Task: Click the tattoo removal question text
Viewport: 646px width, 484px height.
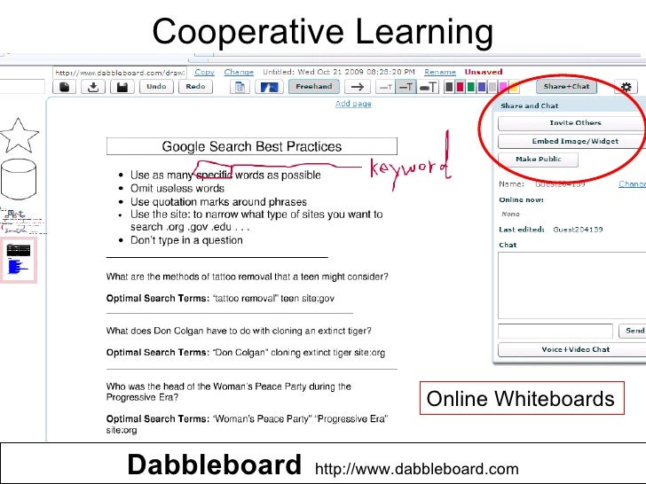Action: (x=248, y=277)
